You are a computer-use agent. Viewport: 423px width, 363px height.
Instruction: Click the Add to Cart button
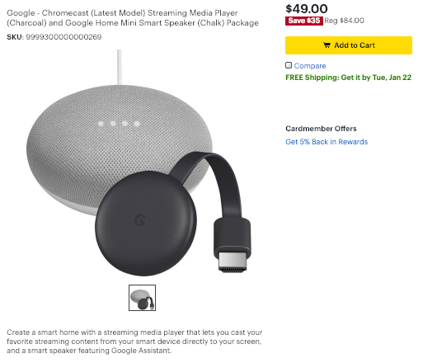pos(348,45)
